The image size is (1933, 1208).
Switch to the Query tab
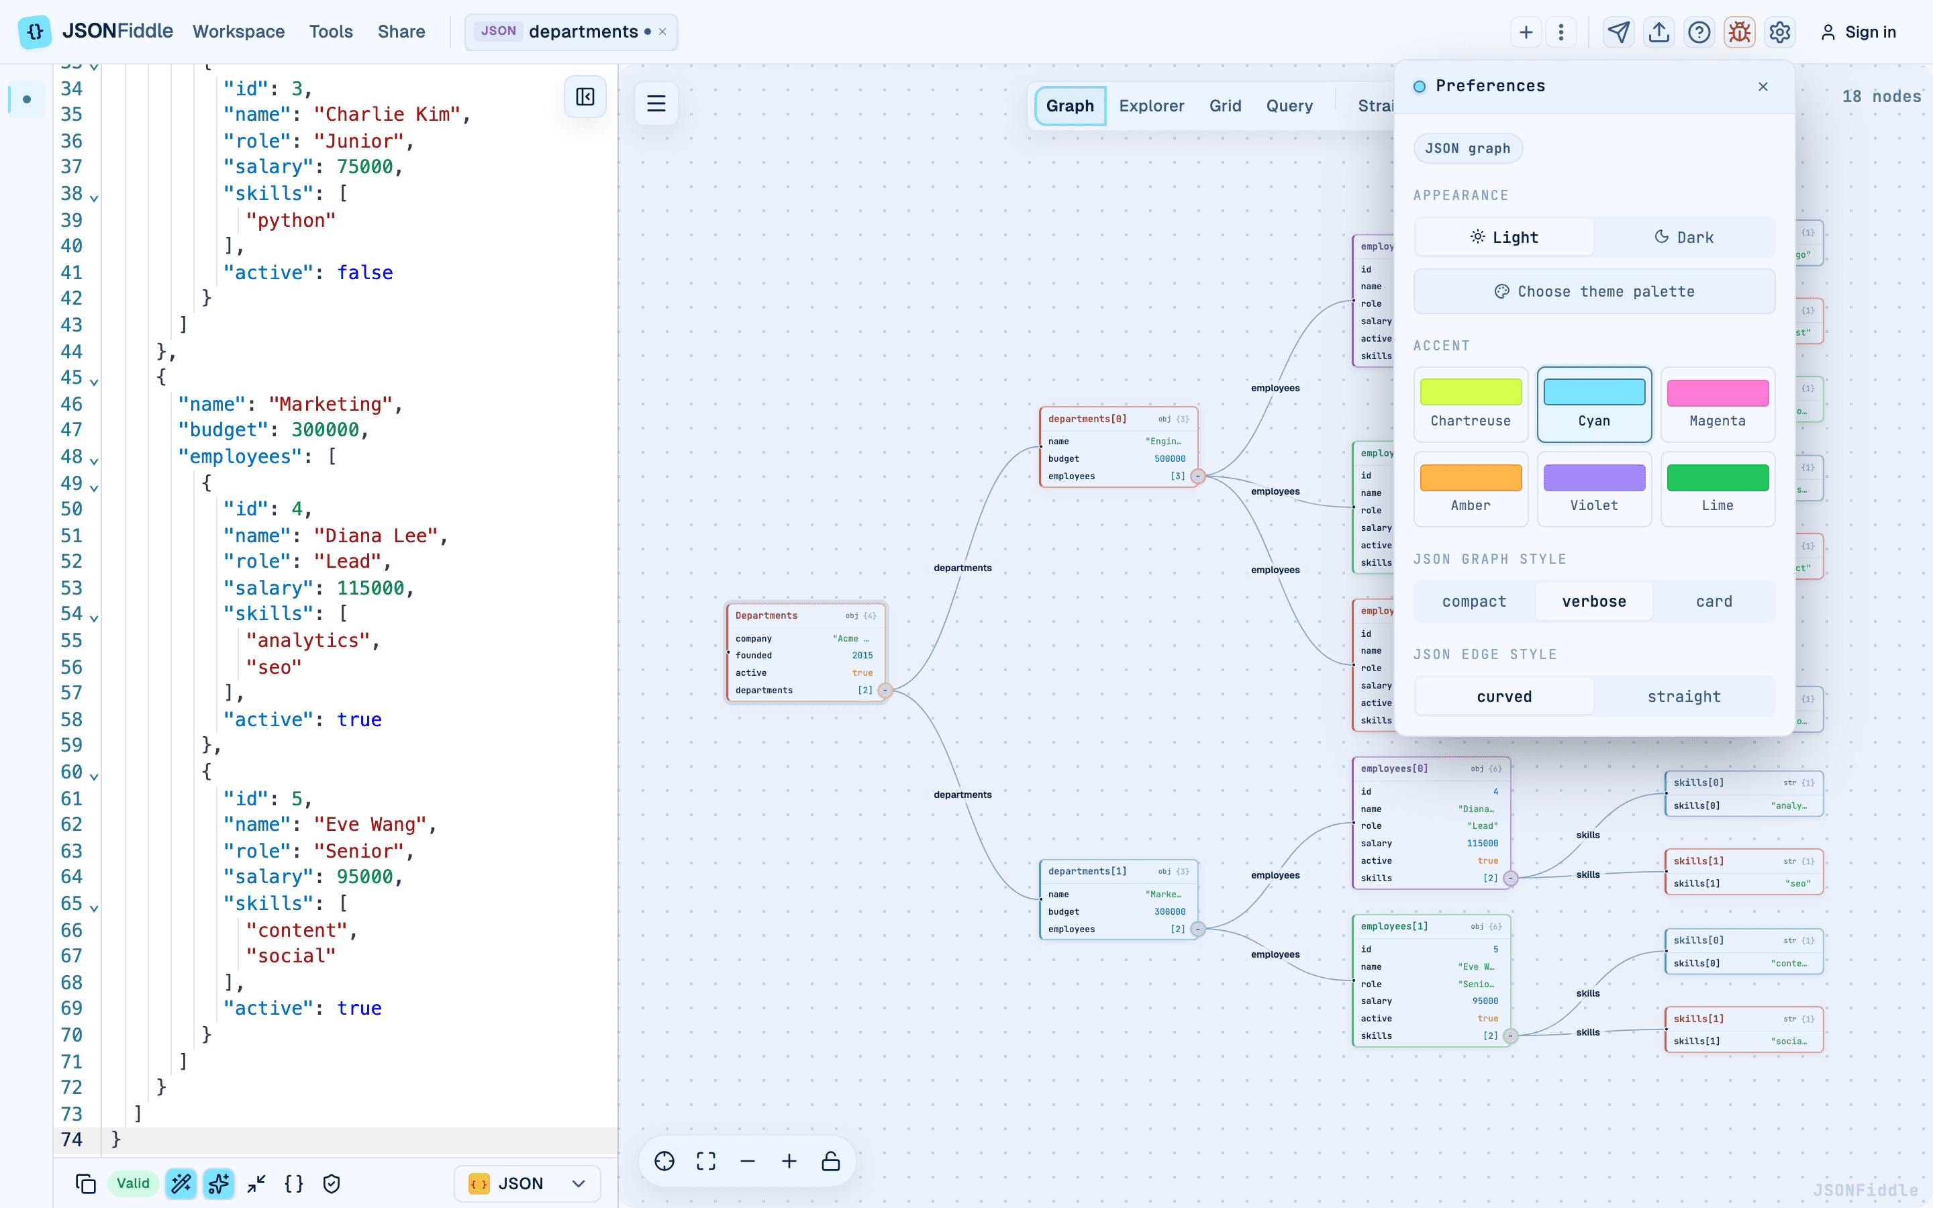click(1289, 105)
